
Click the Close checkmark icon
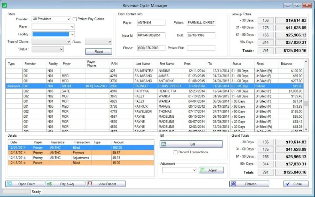(288, 184)
